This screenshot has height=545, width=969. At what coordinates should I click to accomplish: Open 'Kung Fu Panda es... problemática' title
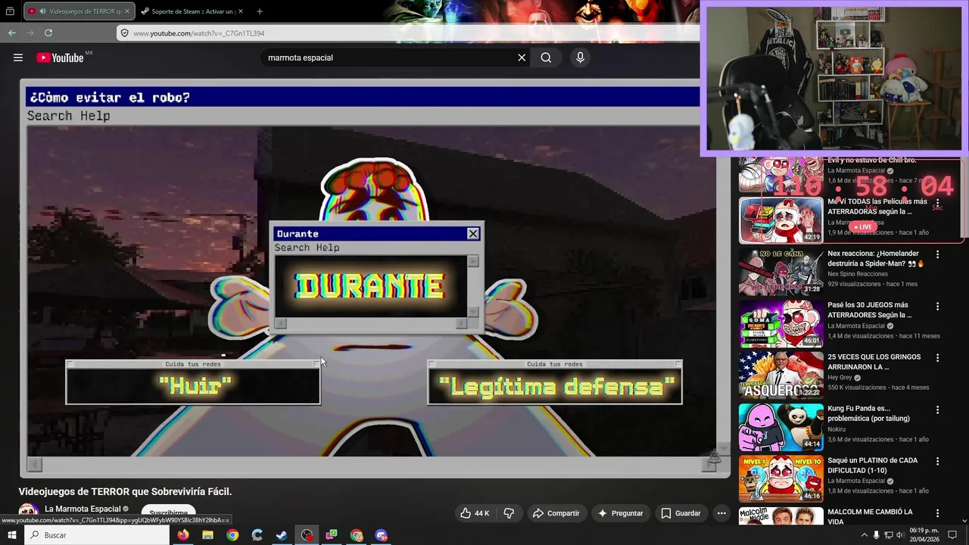(869, 413)
